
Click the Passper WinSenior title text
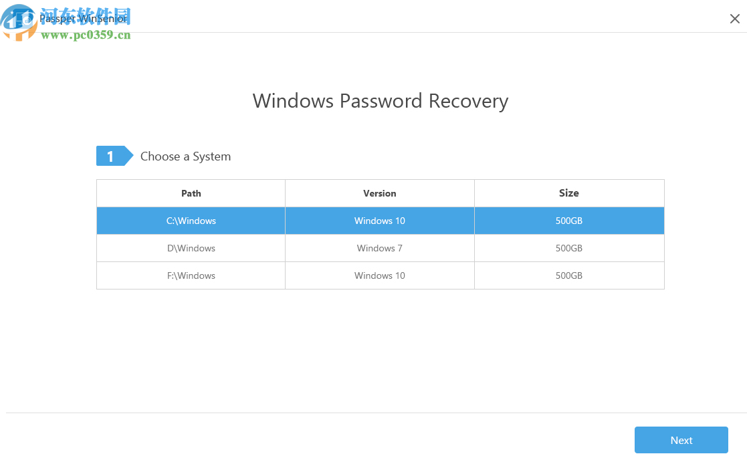(x=84, y=19)
